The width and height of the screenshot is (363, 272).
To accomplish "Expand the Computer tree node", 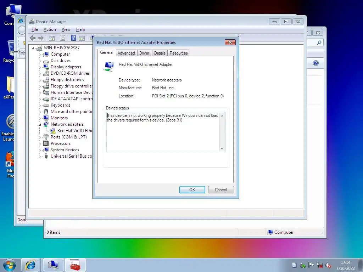I will click(40, 55).
